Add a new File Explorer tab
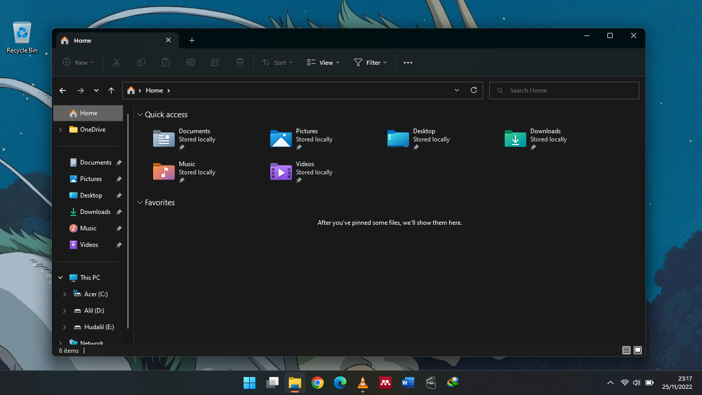The image size is (702, 395). pyautogui.click(x=192, y=41)
